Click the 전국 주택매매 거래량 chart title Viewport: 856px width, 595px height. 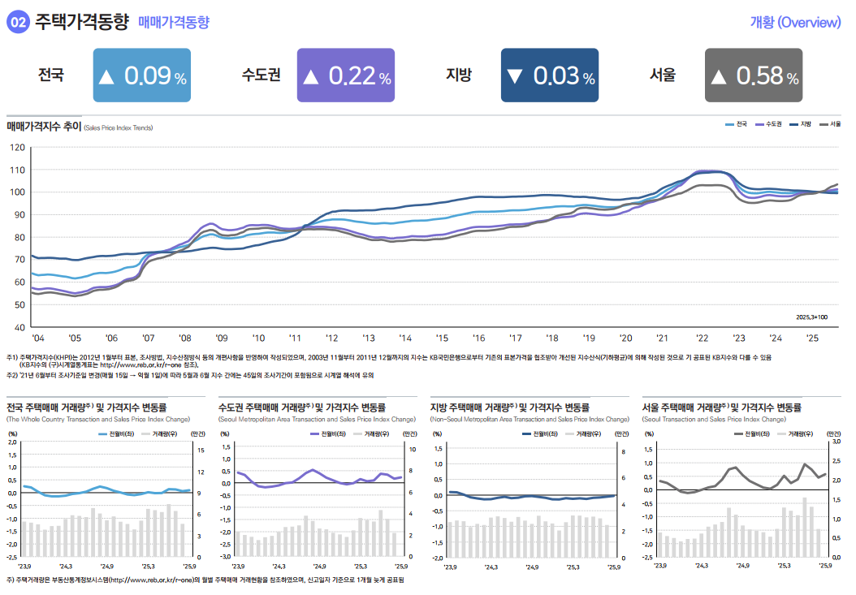coord(81,407)
